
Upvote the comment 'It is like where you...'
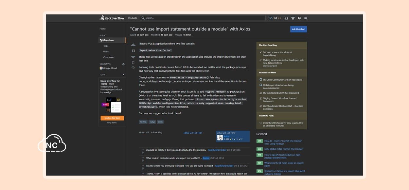[143, 166]
